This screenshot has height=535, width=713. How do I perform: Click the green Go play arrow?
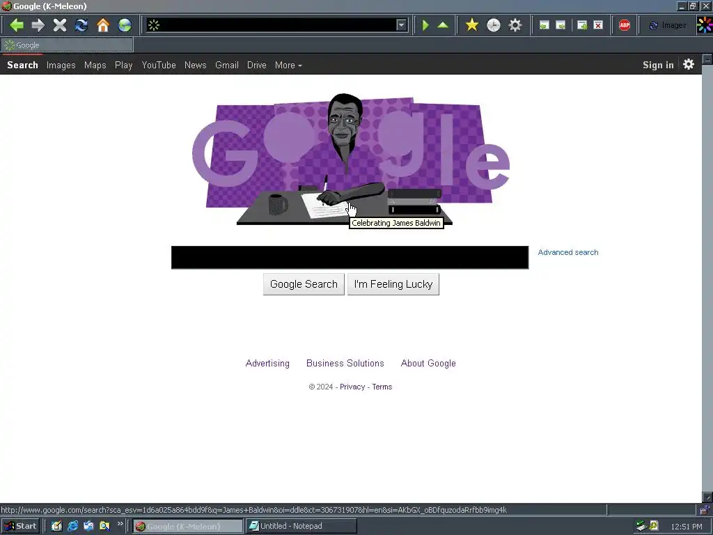(x=425, y=25)
